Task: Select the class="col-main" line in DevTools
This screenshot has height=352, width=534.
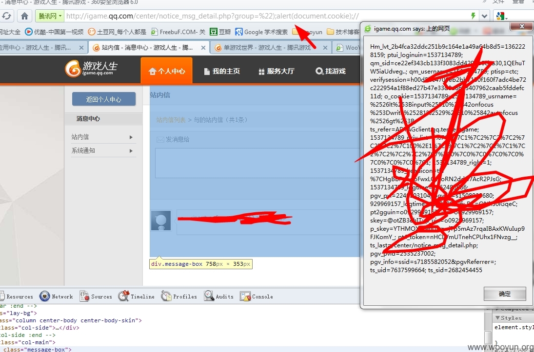Action: pos(28,342)
